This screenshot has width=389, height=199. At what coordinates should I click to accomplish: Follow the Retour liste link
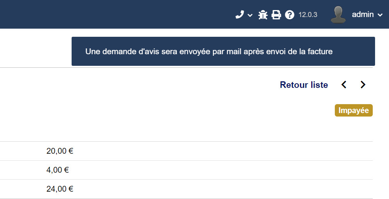click(304, 85)
